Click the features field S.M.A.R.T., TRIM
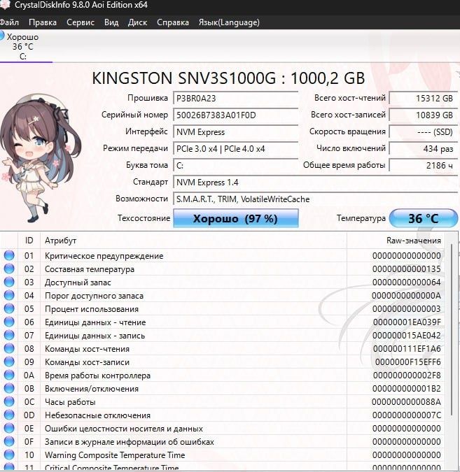 [315, 199]
